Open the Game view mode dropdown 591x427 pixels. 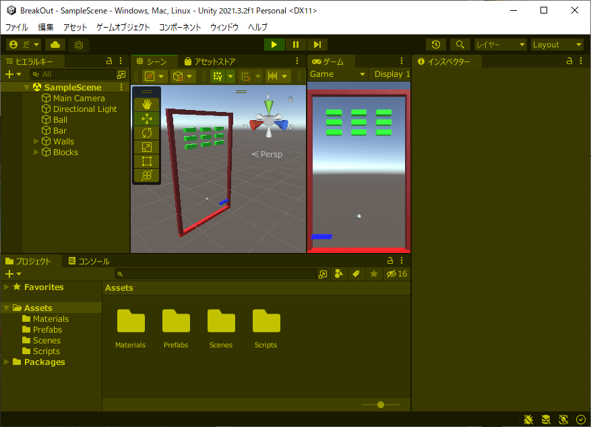[x=338, y=74]
